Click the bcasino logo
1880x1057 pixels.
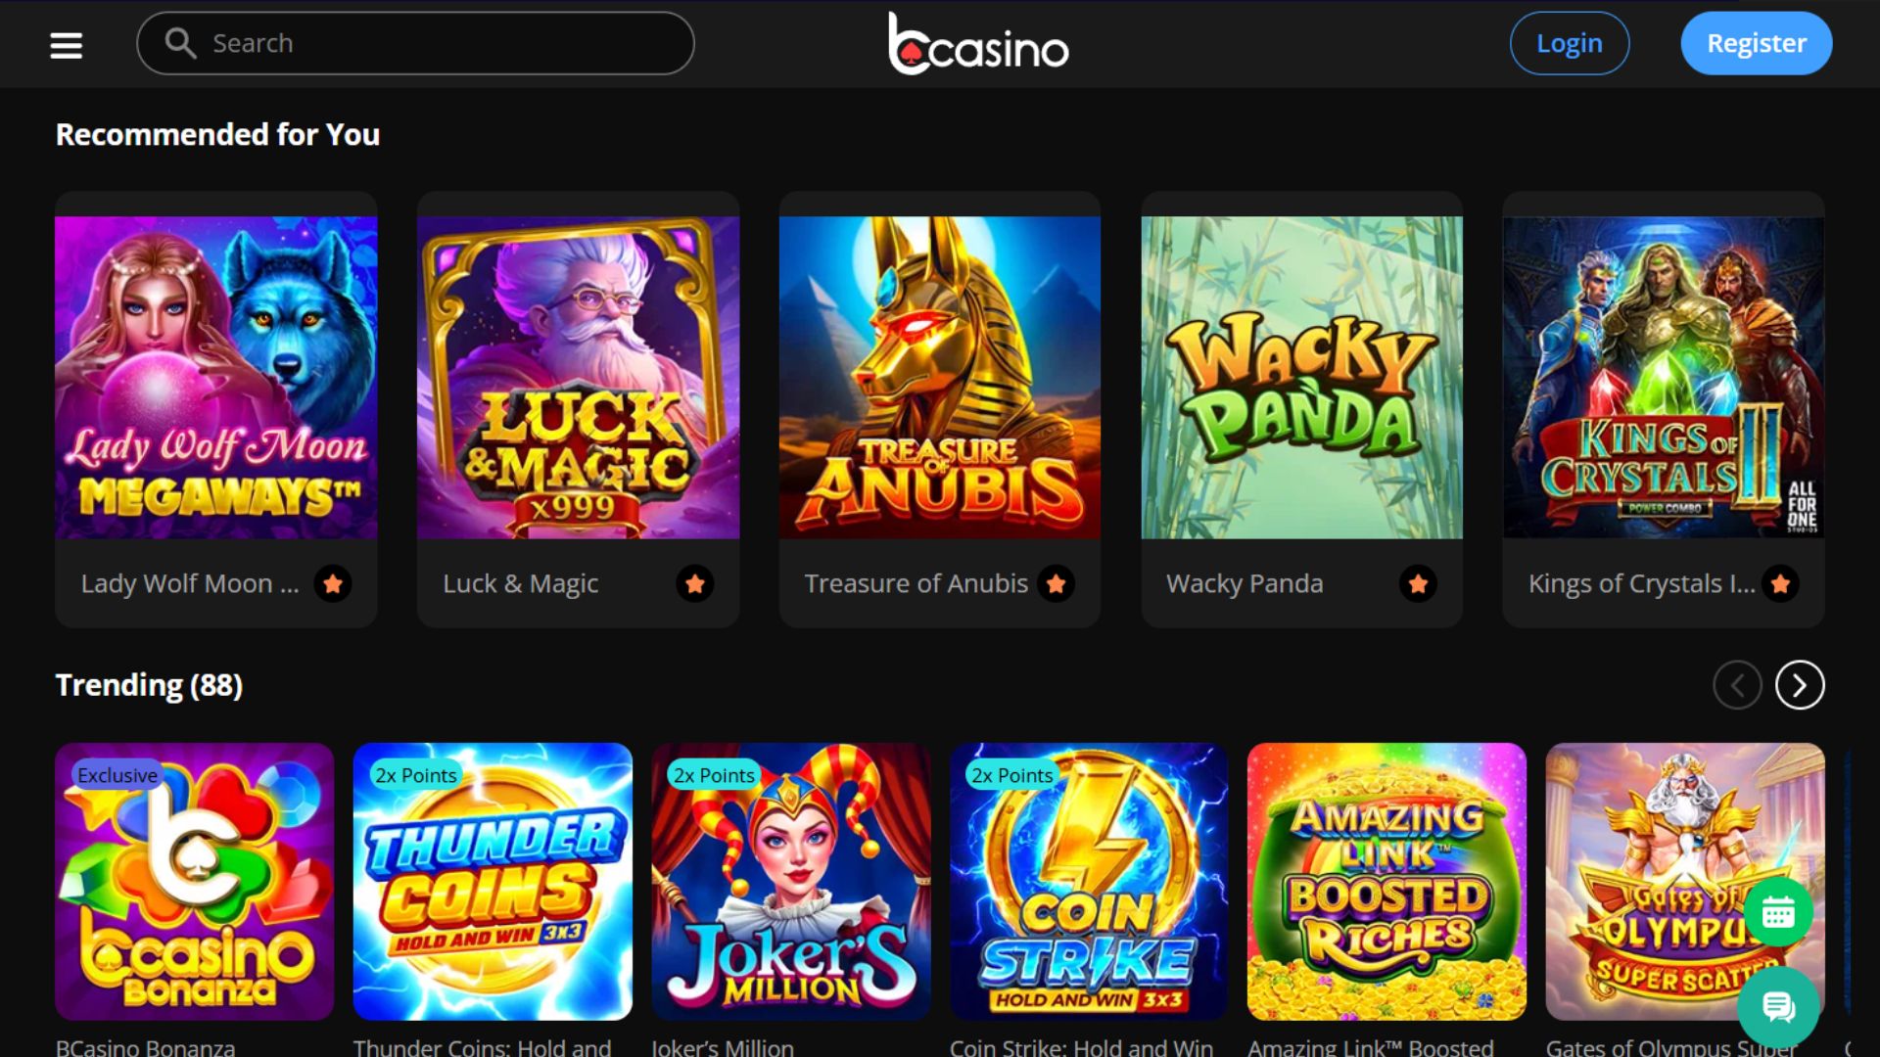coord(978,43)
